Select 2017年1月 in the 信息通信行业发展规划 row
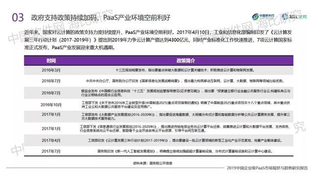This screenshot has width=314, height=177. pos(51,129)
